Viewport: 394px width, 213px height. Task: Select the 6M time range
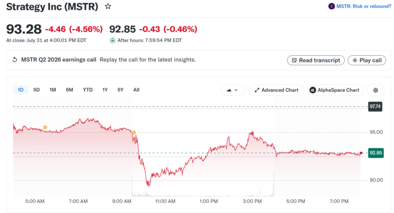pyautogui.click(x=69, y=90)
